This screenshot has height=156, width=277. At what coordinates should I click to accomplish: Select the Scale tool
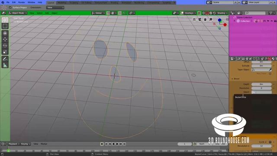5,52
